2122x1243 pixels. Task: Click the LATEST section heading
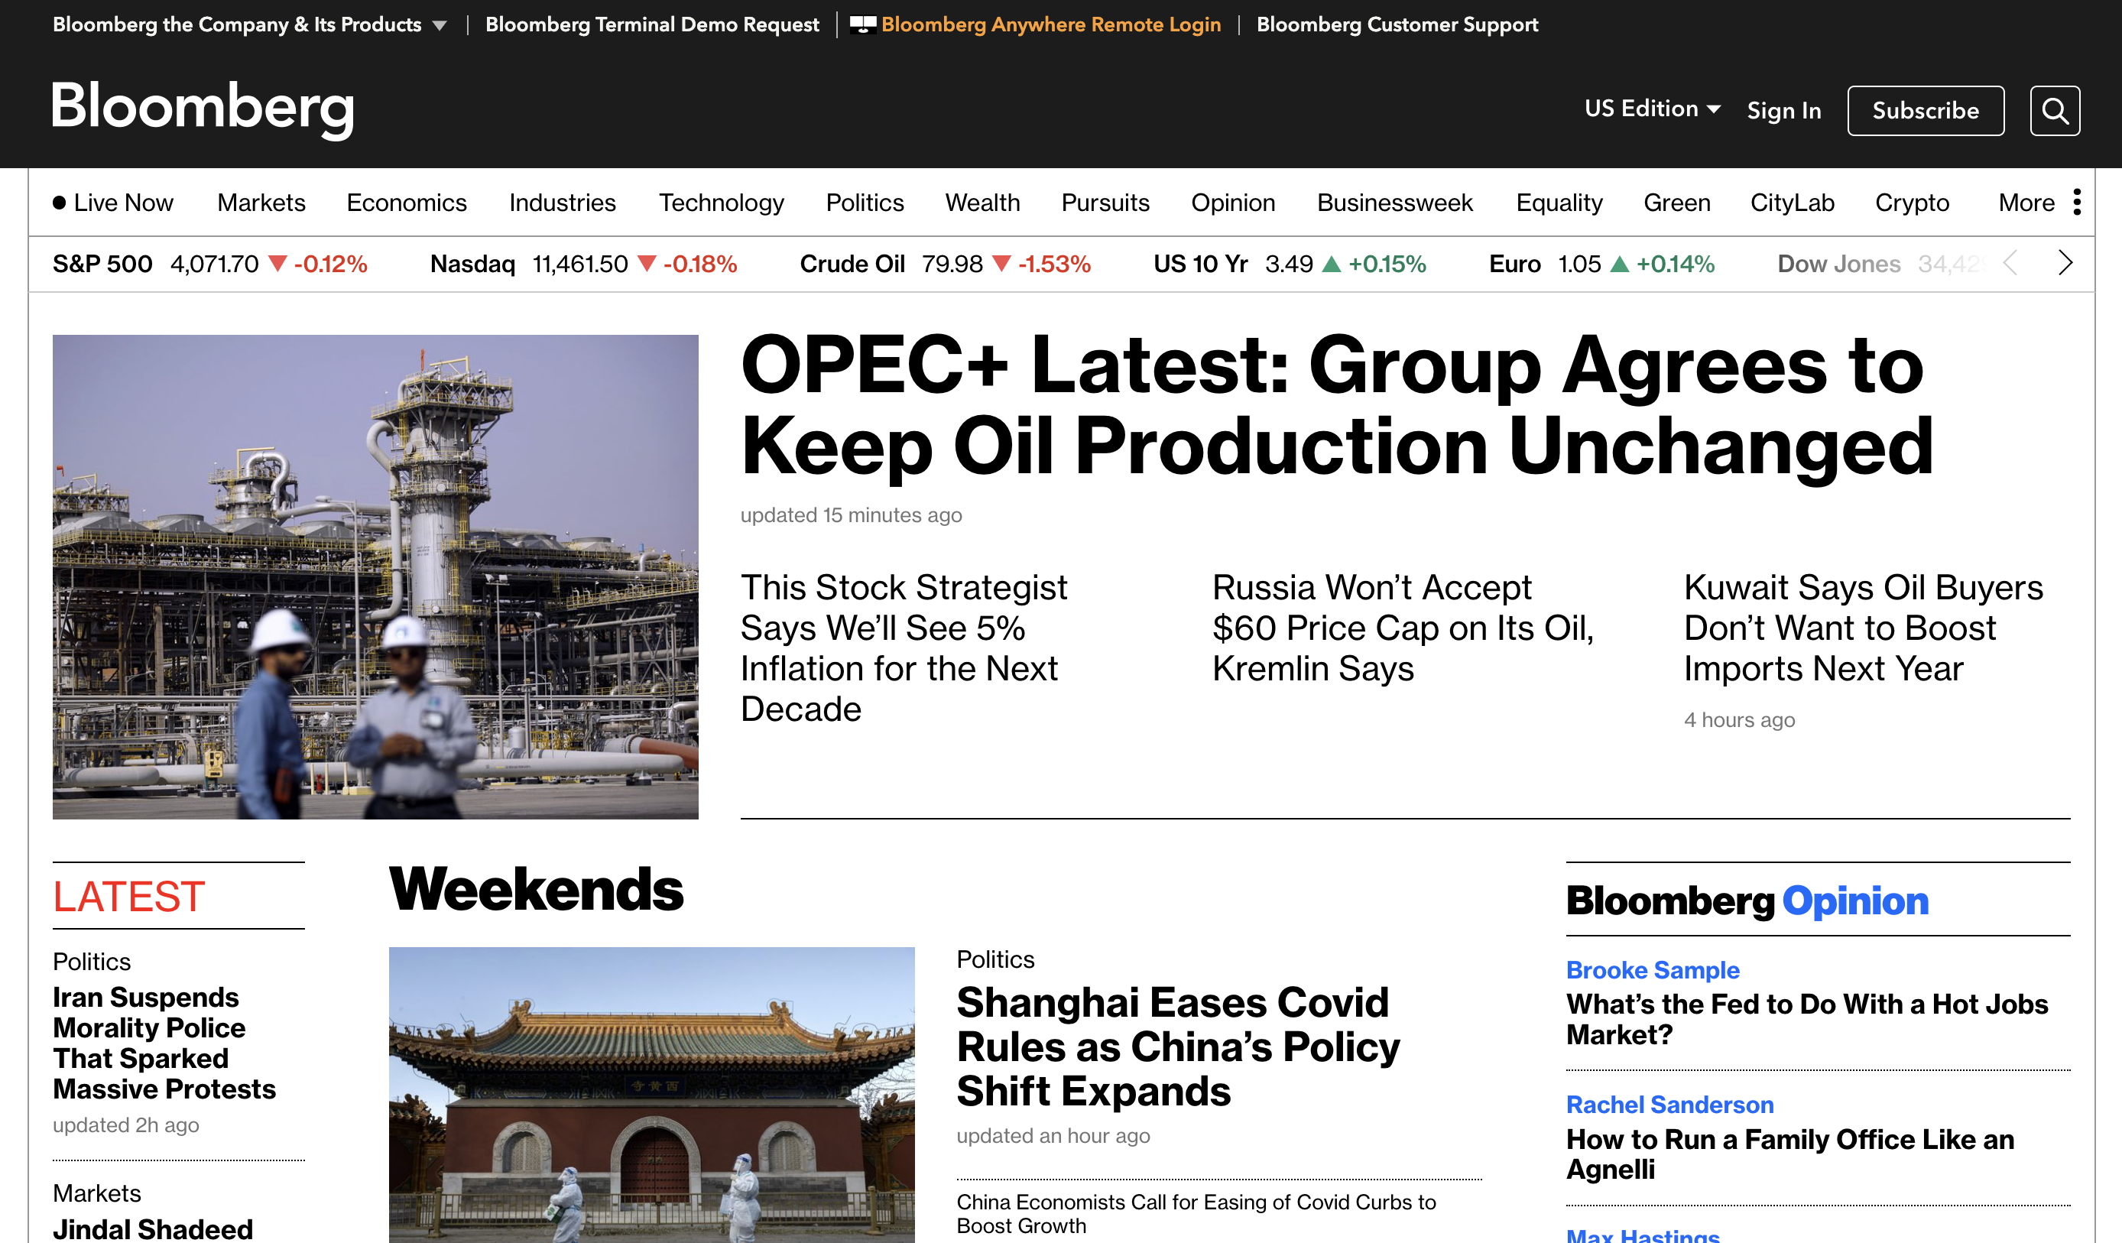[129, 896]
